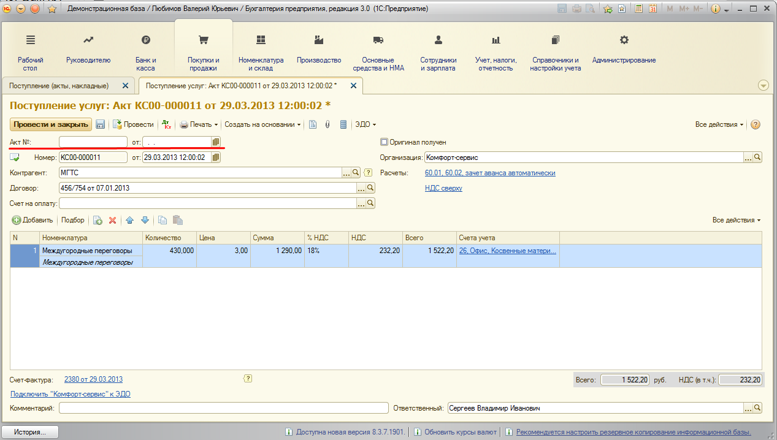
Task: Open Учет, налоги, отчетность section
Action: [496, 52]
